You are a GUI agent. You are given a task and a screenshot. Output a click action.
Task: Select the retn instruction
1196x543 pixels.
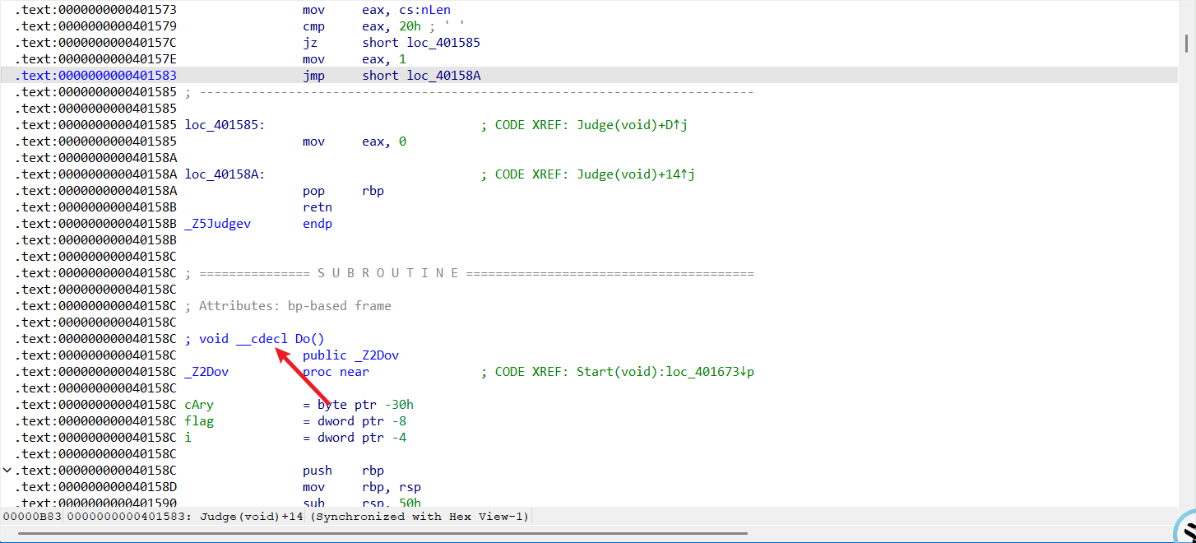point(318,207)
